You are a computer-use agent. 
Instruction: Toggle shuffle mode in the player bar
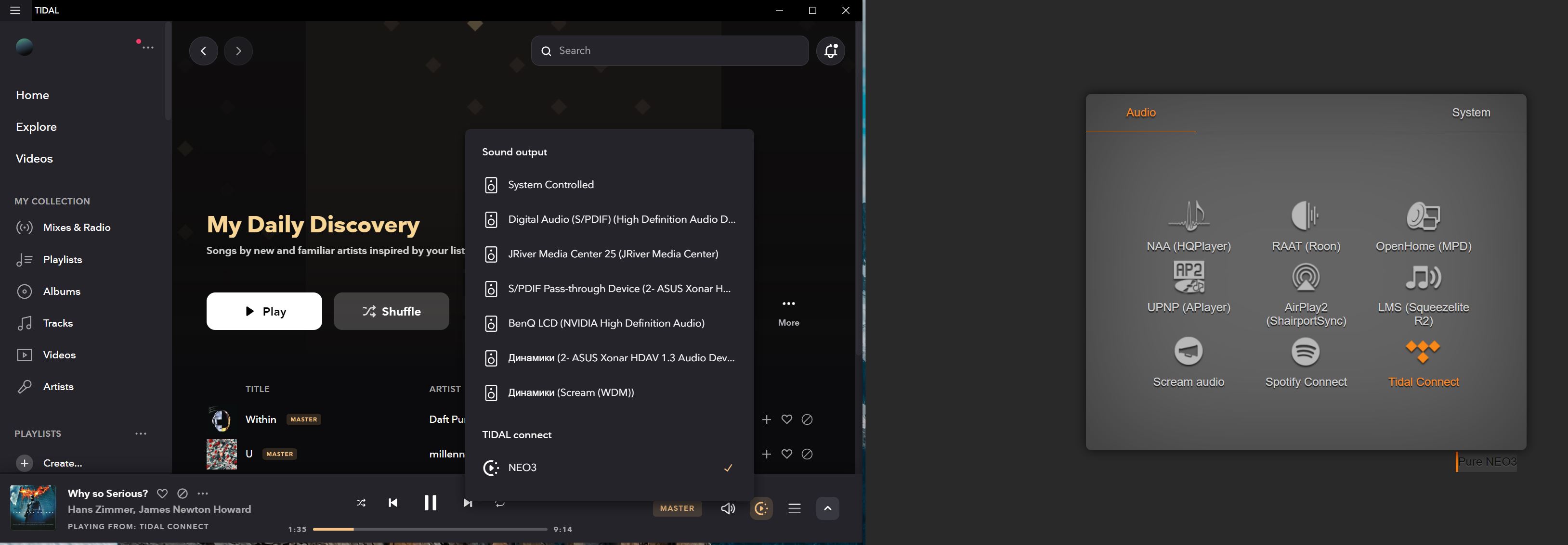pyautogui.click(x=361, y=503)
